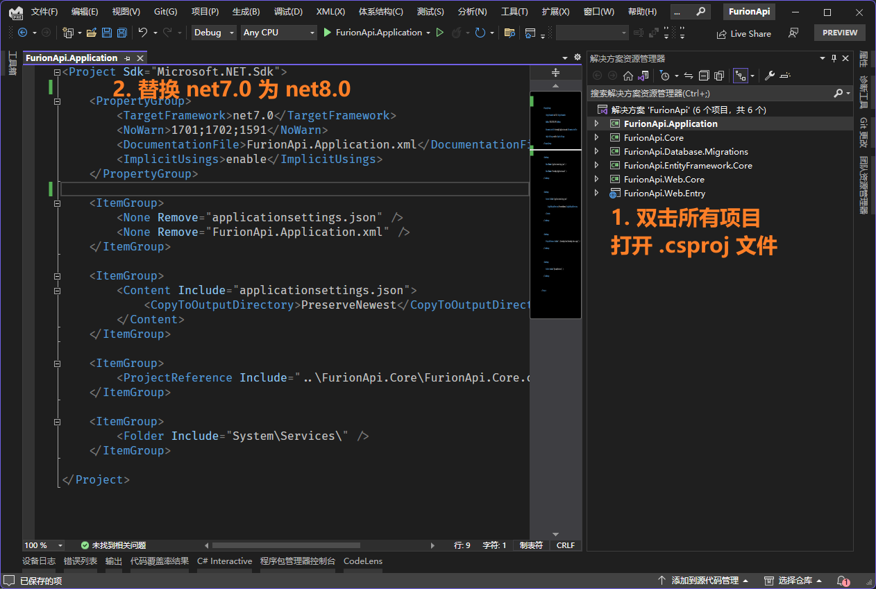Click the Find in Files folder icon

(509, 33)
